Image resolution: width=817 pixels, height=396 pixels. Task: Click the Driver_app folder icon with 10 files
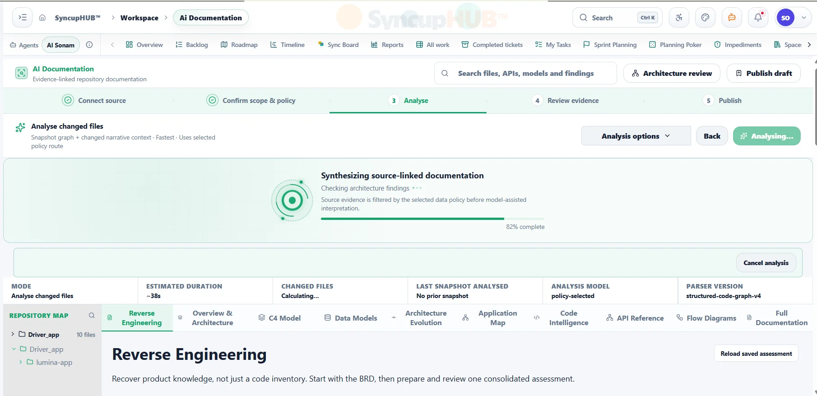click(22, 334)
